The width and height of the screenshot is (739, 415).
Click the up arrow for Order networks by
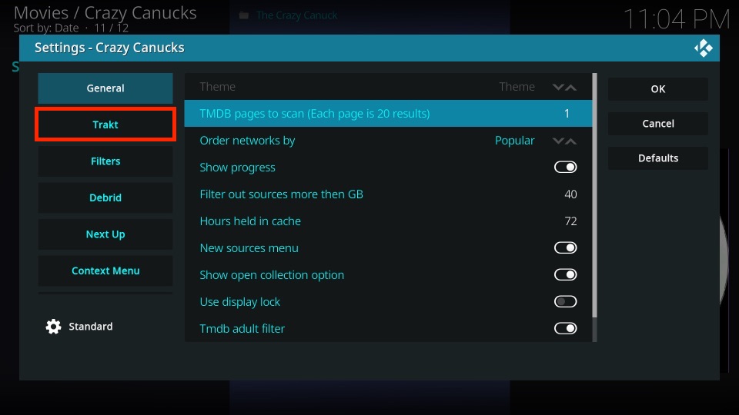click(570, 141)
